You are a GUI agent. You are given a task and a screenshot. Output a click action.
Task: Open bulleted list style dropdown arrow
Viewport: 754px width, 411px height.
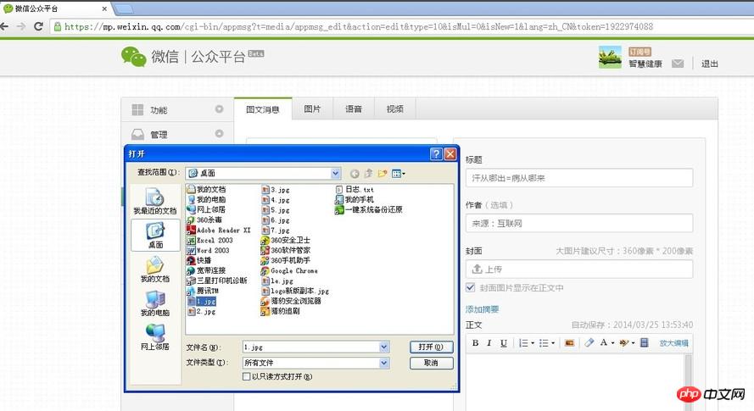(x=553, y=342)
